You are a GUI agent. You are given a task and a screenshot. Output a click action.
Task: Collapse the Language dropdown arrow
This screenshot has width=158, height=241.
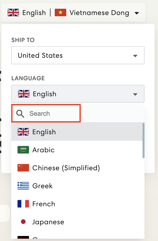coord(135,94)
